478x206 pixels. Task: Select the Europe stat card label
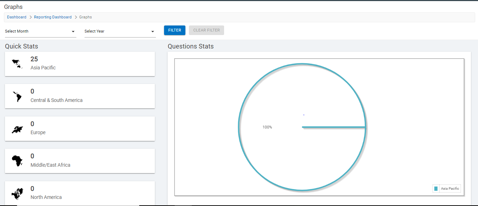click(x=38, y=132)
